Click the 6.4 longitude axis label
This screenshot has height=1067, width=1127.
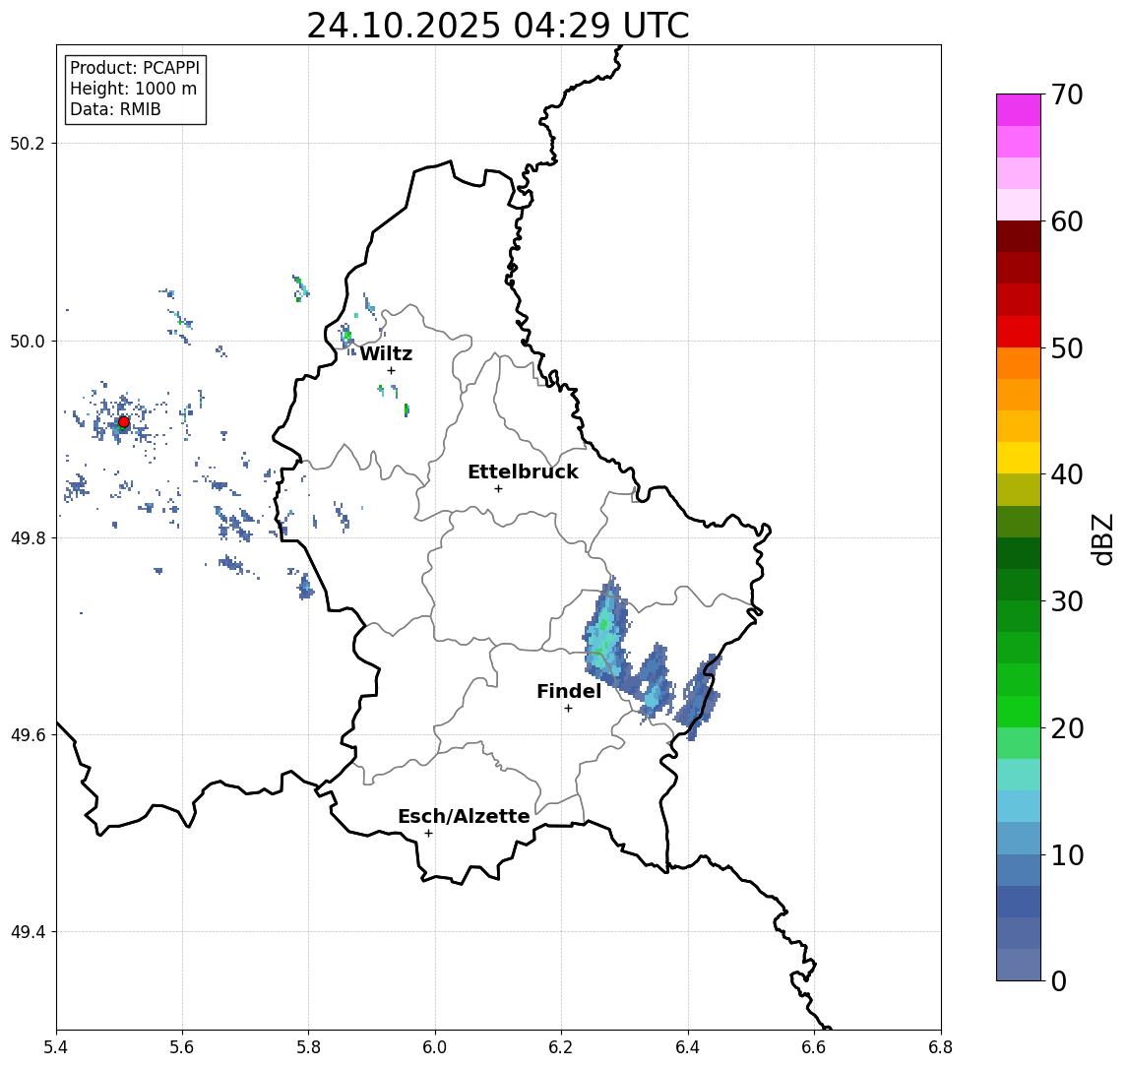click(x=688, y=1047)
